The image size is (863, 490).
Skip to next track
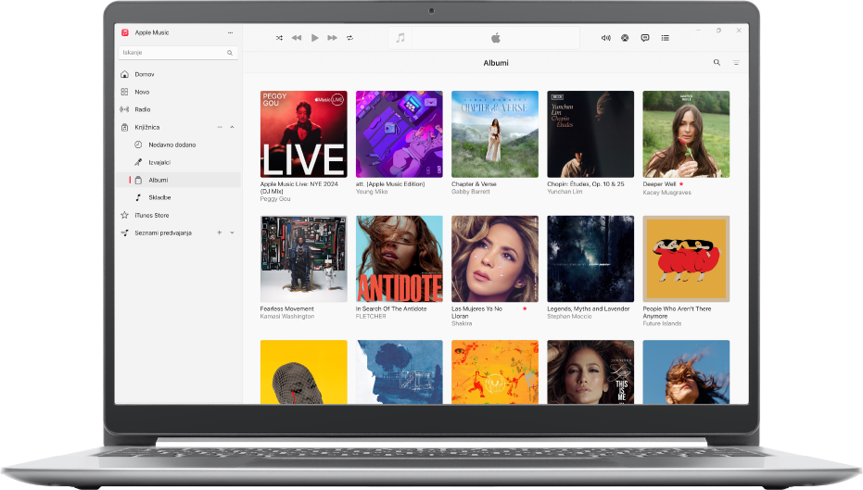click(x=333, y=38)
